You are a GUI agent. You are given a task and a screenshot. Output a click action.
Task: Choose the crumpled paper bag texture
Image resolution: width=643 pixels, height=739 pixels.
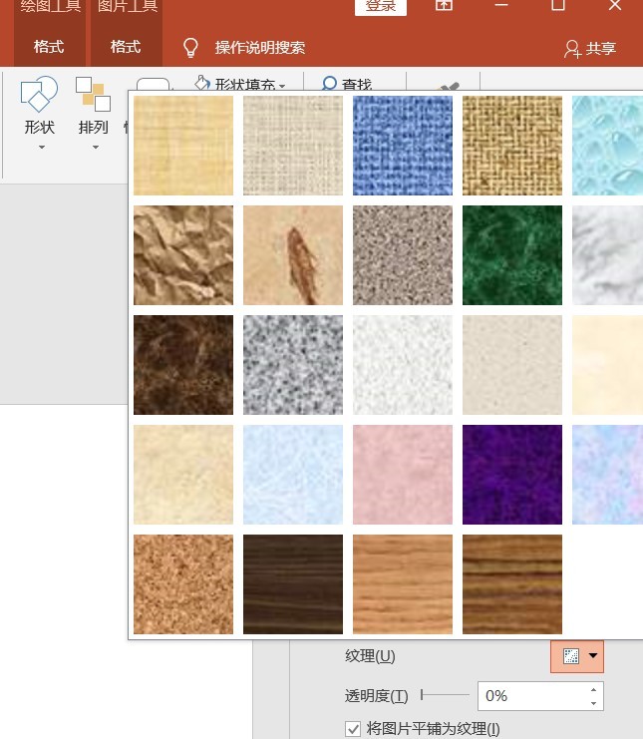pyautogui.click(x=183, y=255)
